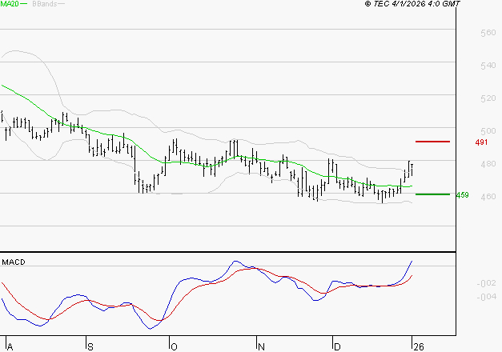This screenshot has width=502, height=352.
Task: Click the 480 price axis label
Action: [488, 164]
